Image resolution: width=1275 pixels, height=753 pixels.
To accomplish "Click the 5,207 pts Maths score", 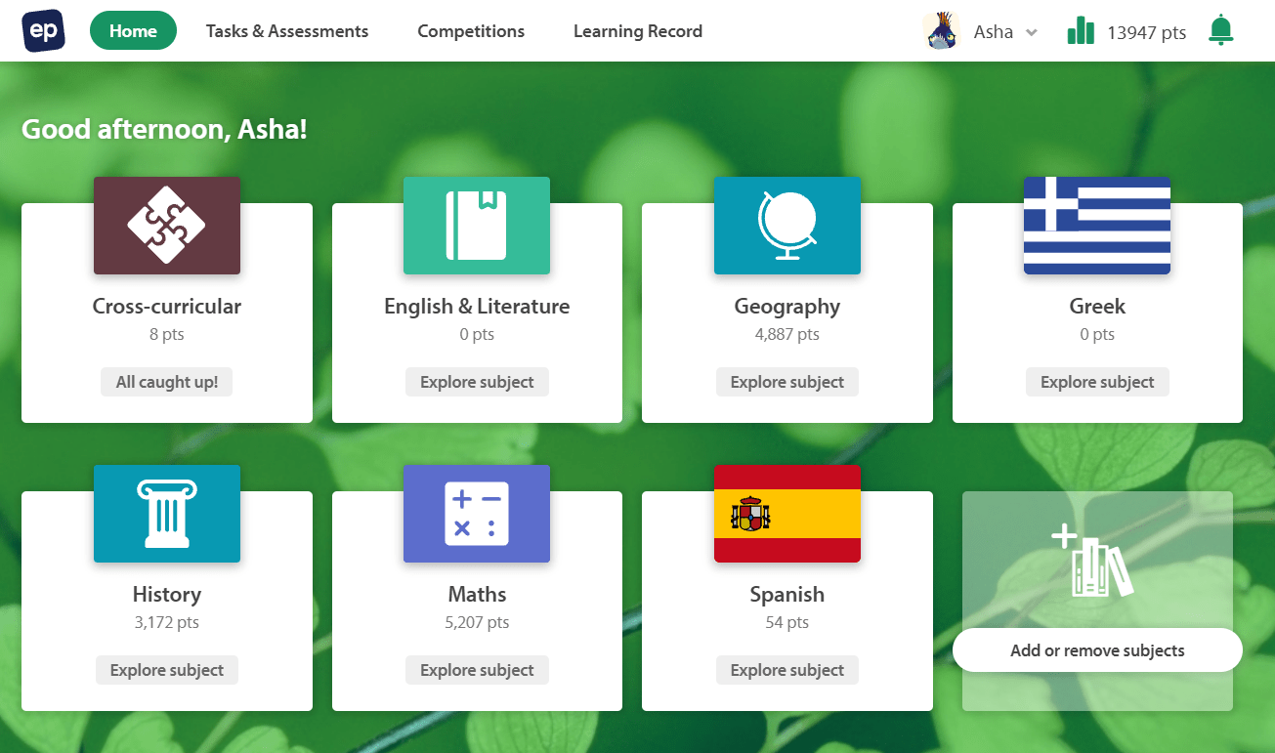I will pos(477,622).
